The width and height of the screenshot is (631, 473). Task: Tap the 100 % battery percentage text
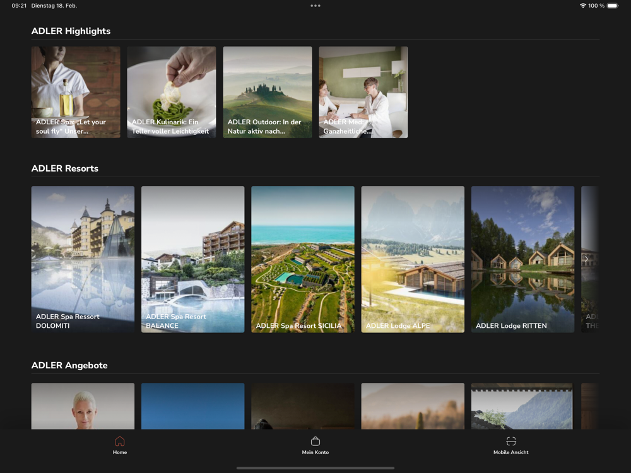click(596, 6)
